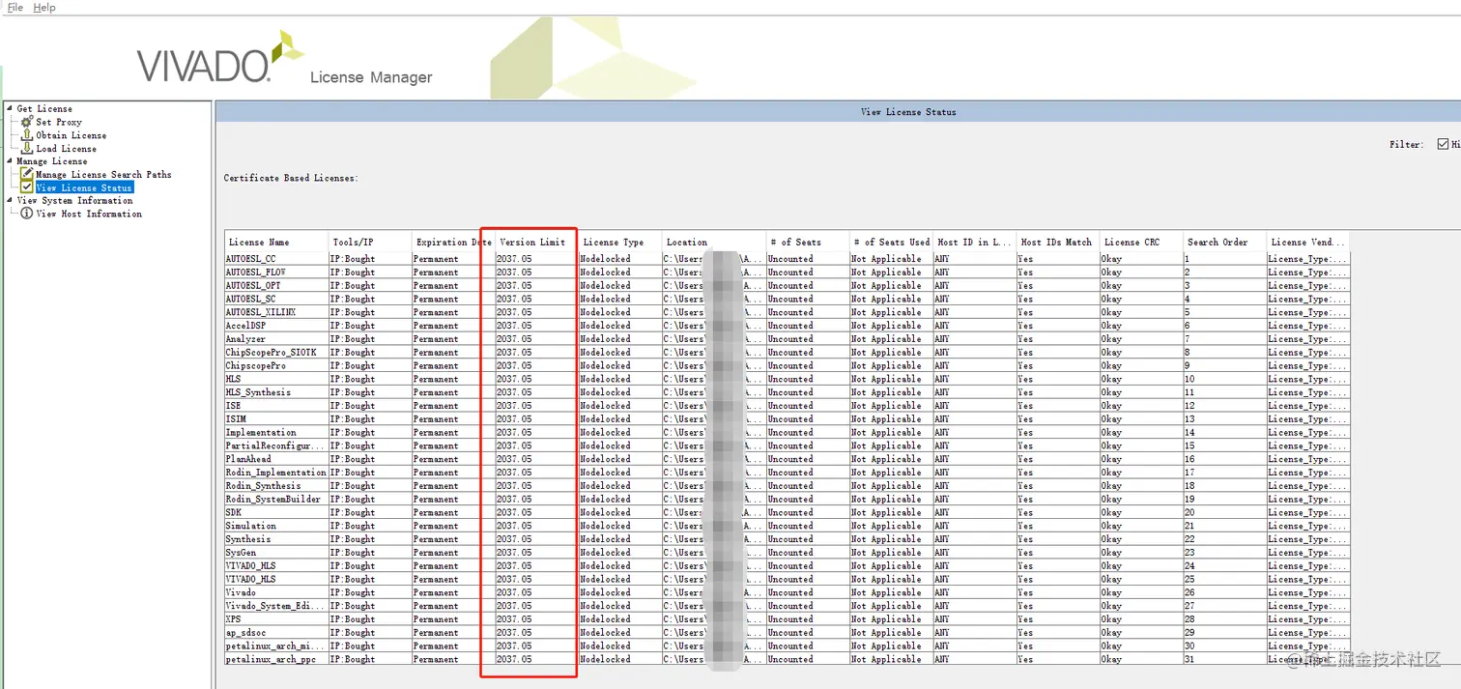This screenshot has width=1461, height=689.
Task: Click Permanent in the SDK row
Action: coord(436,513)
